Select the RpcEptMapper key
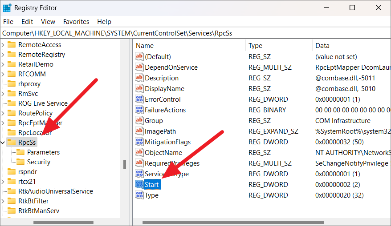Image resolution: width=391 pixels, height=226 pixels. (40, 123)
